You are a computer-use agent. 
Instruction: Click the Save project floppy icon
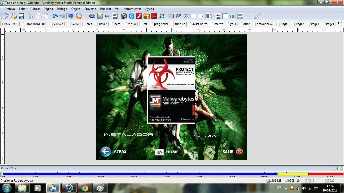(x=21, y=16)
